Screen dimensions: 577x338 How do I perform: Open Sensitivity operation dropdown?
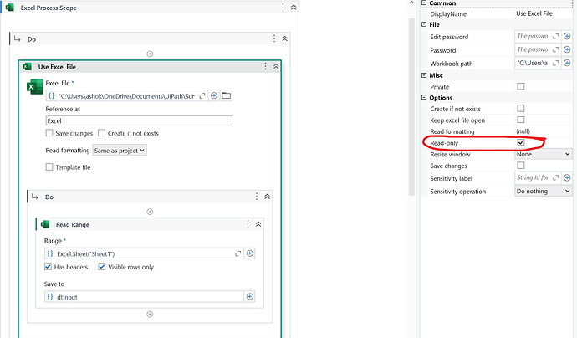pos(544,191)
